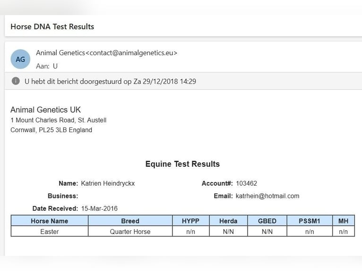Image resolution: width=362 pixels, height=271 pixels.
Task: Select the Quarter Horse breed cell
Action: tap(130, 231)
